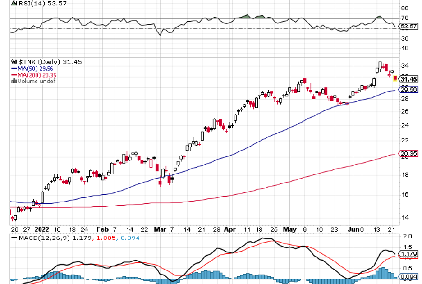Click the MA(50) 29.56 legend text
Image resolution: width=422 pixels, height=284 pixels.
click(36, 69)
